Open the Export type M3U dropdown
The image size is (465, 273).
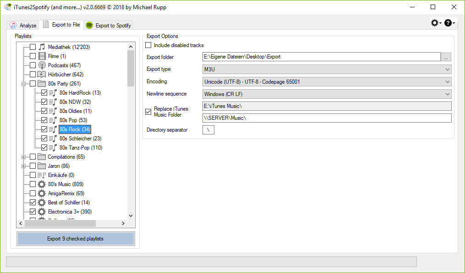[x=327, y=70]
